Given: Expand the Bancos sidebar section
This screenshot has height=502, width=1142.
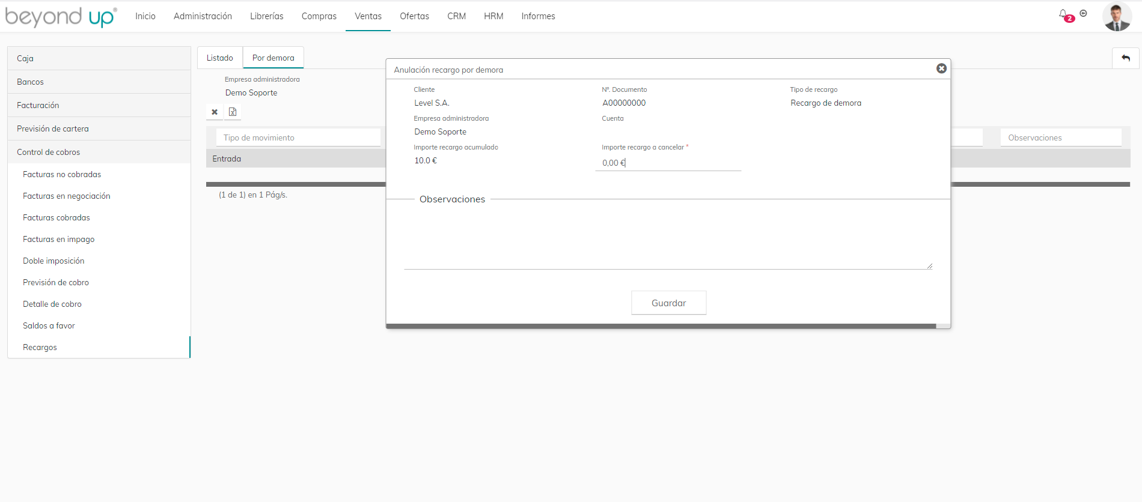Looking at the screenshot, I should (x=99, y=82).
